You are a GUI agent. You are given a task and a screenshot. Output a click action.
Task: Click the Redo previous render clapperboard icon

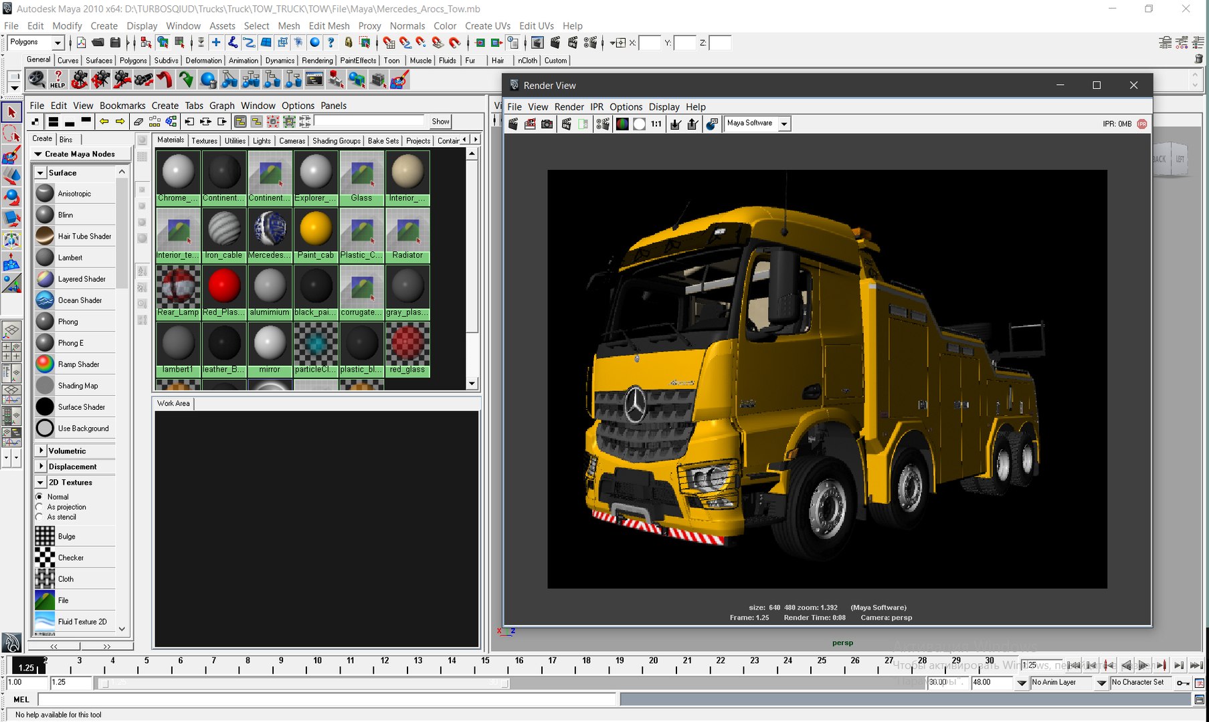tap(513, 124)
